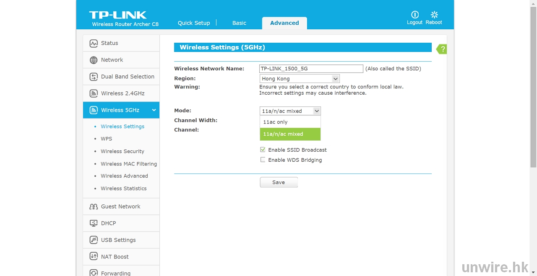Click the Save button
This screenshot has height=276, width=537.
(279, 182)
